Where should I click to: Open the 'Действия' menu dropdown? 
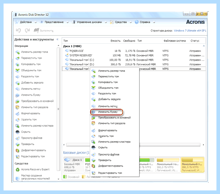[26, 22]
